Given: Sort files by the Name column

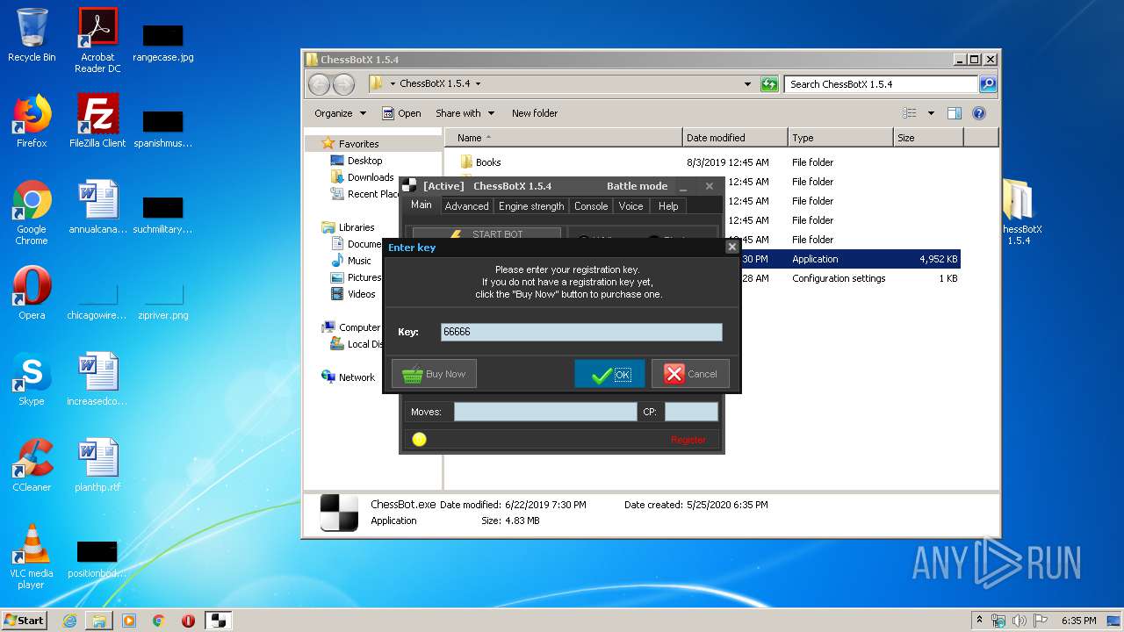Looking at the screenshot, I should point(563,138).
